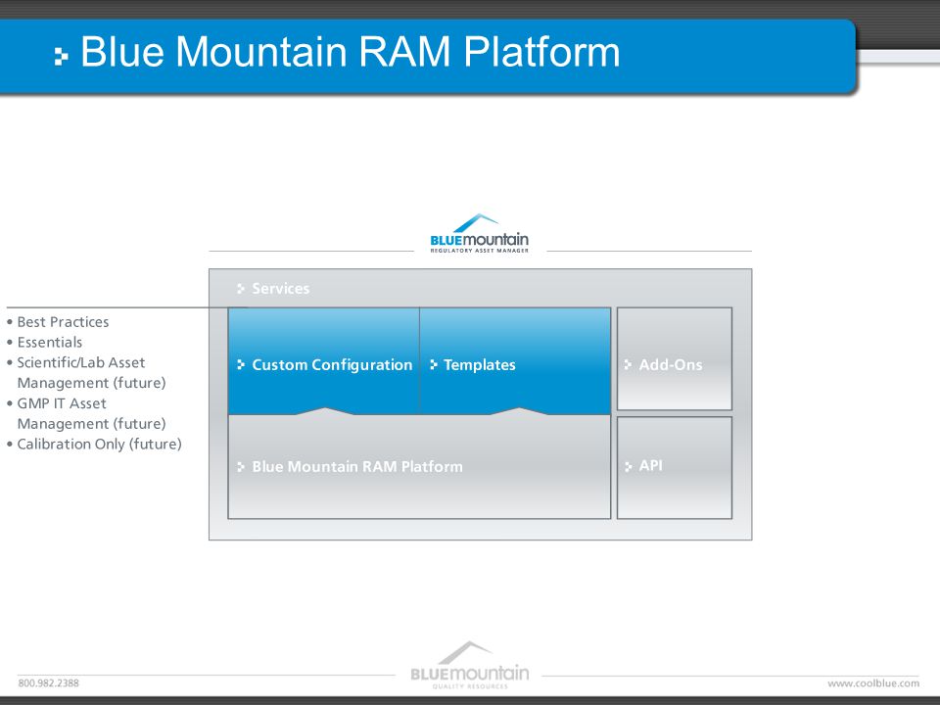Select the Add-Ons box

(675, 359)
